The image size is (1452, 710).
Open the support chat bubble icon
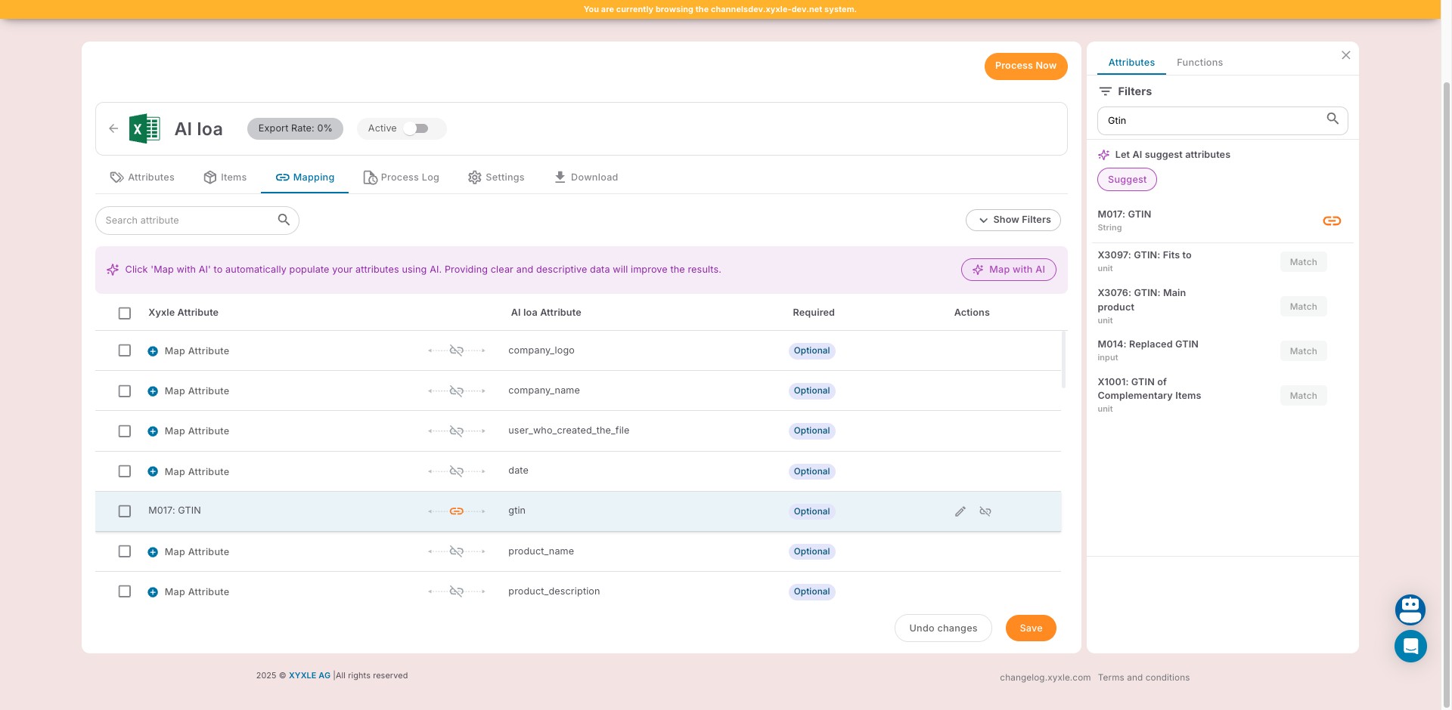tap(1410, 647)
